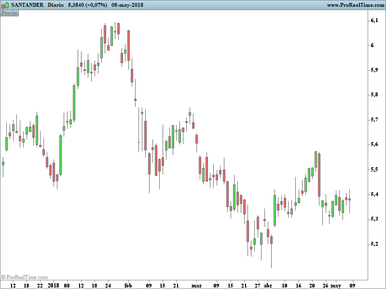Select the 5,9 price level label
Viewport: 386px width, 289px height.
tap(374, 70)
